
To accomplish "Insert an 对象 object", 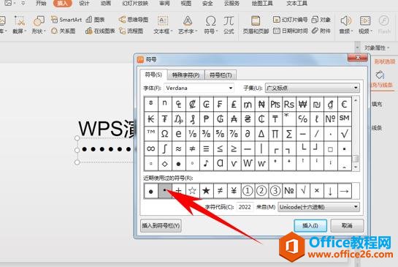I will (x=321, y=20).
